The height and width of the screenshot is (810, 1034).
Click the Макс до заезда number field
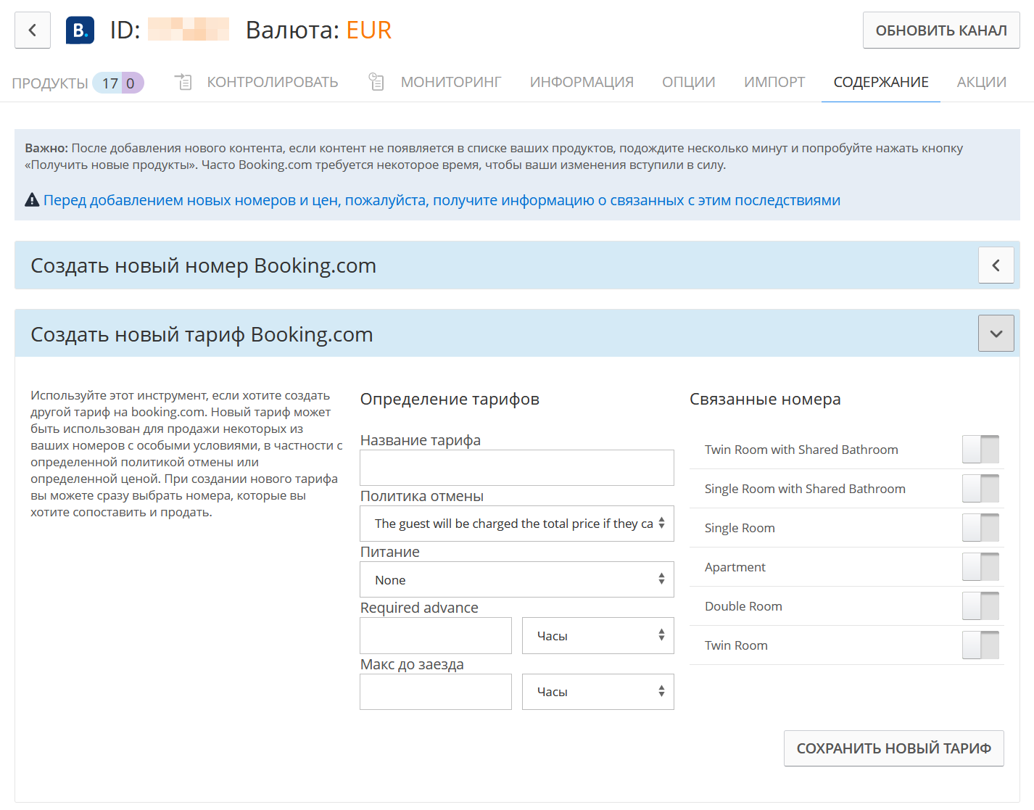pyautogui.click(x=436, y=692)
